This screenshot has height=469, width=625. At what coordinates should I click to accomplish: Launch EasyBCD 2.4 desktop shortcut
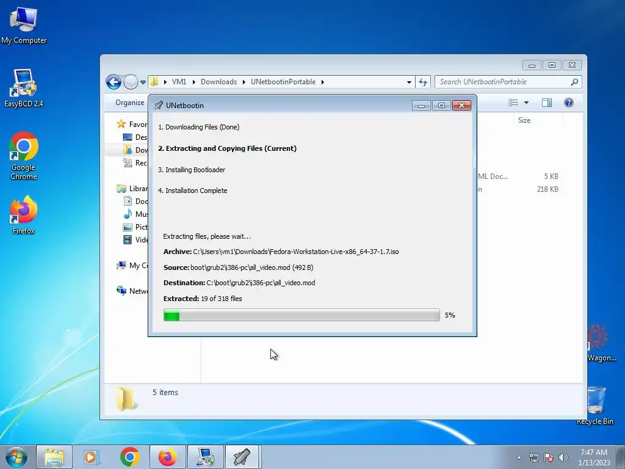point(24,88)
